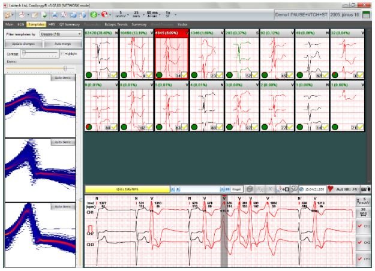
Task: Click the green circular arrow toolbar icon
Action: [95, 13]
